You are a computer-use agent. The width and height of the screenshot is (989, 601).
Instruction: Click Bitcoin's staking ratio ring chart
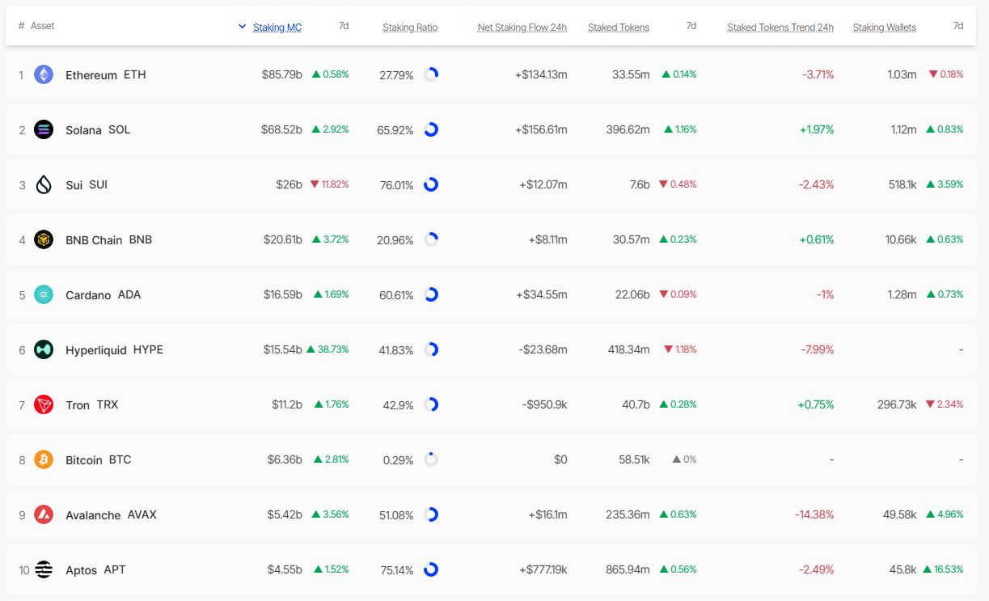pyautogui.click(x=431, y=459)
